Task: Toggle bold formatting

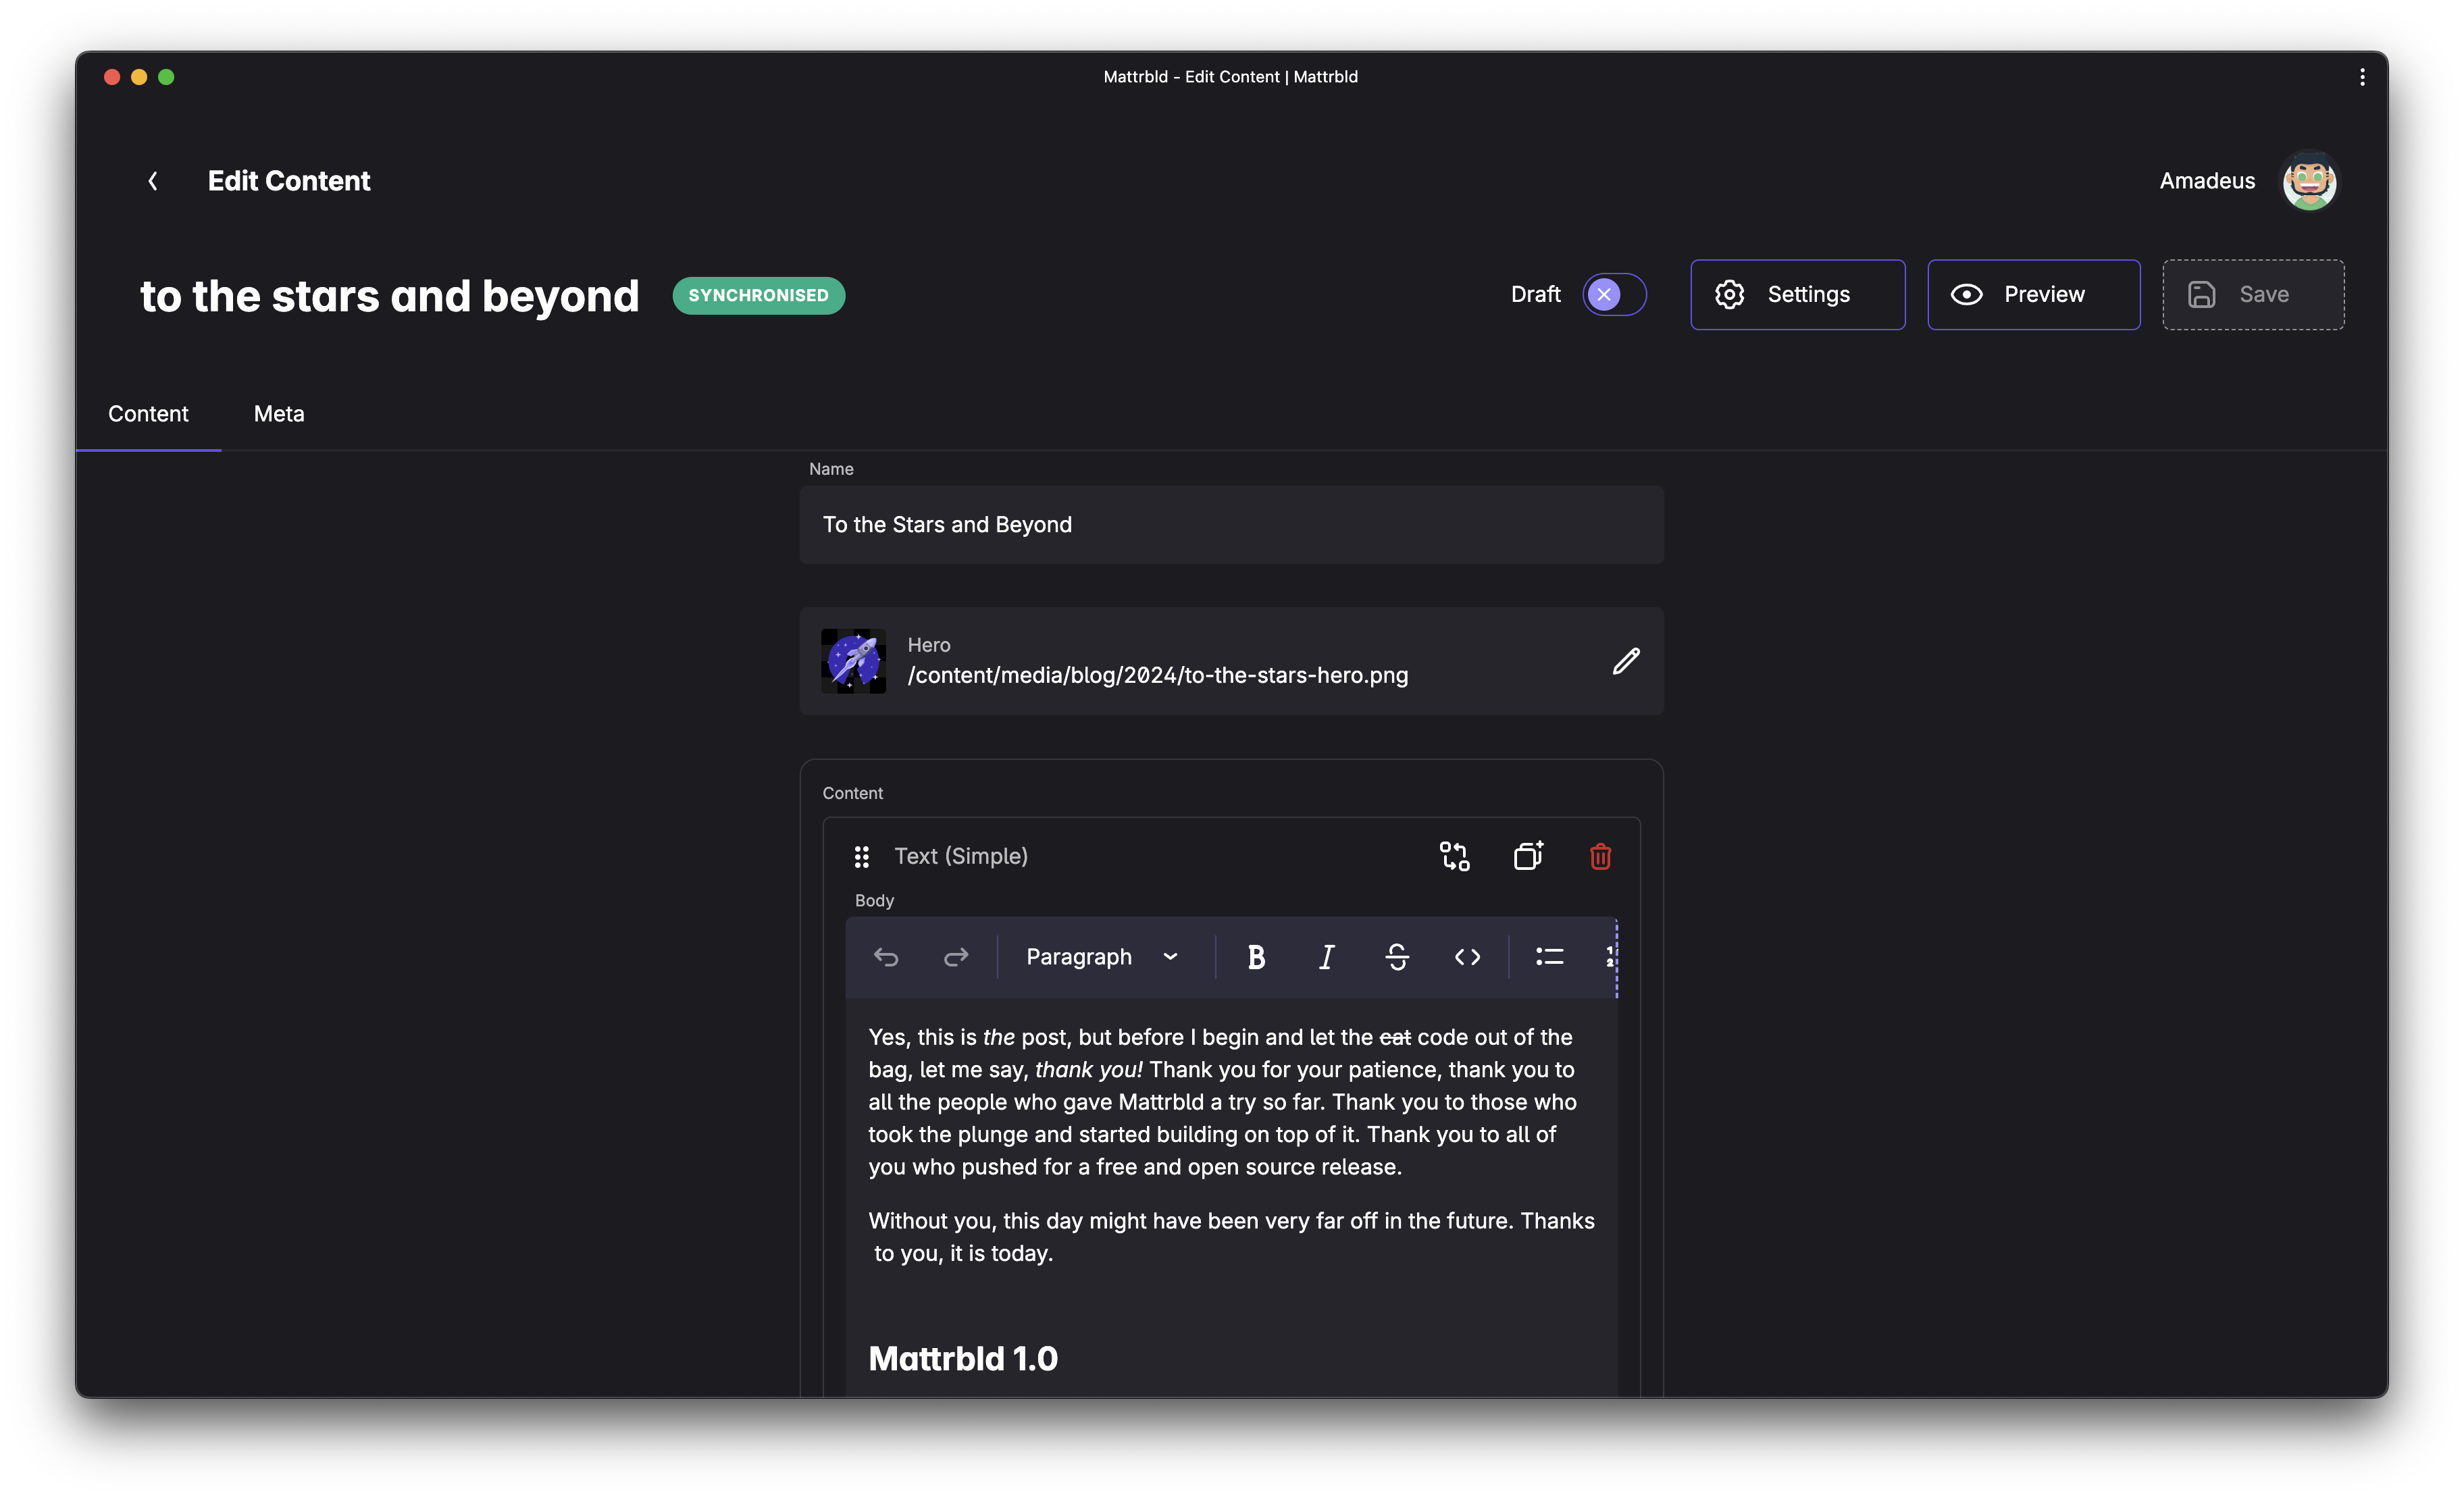Action: coord(1256,957)
